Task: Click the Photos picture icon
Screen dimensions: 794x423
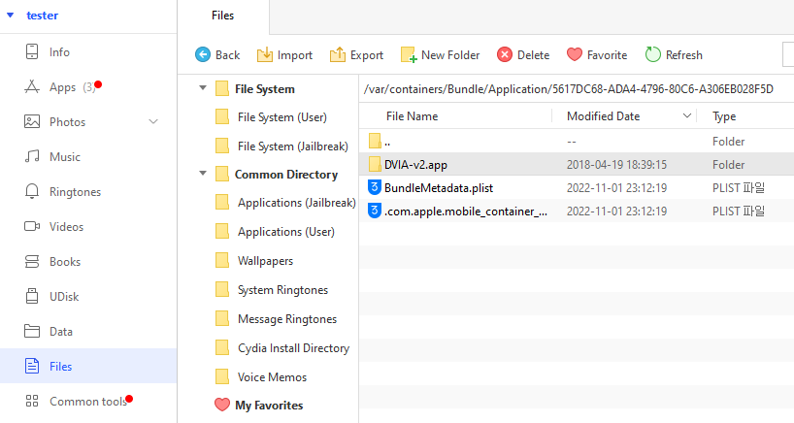Action: click(32, 121)
